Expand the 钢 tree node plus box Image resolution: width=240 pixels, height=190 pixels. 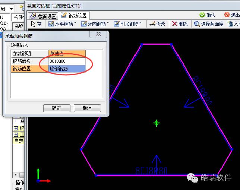(x=16, y=128)
